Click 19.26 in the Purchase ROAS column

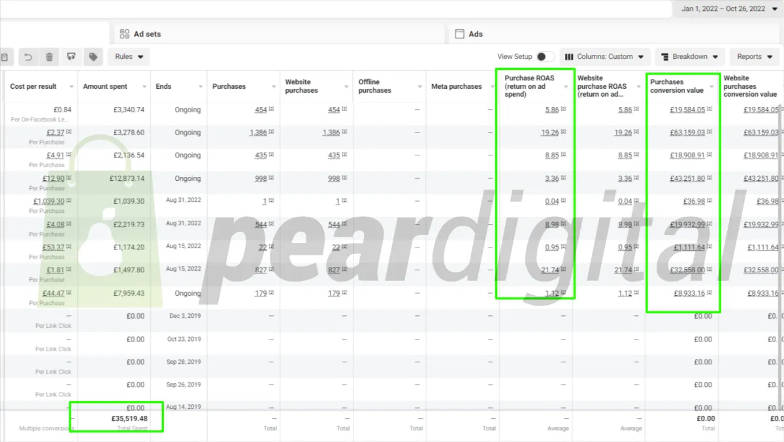tap(549, 133)
